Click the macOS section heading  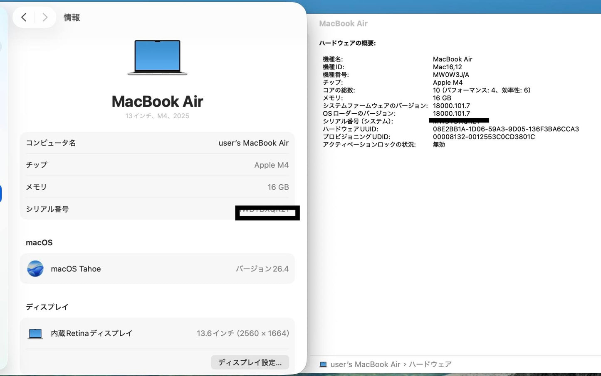(x=39, y=242)
